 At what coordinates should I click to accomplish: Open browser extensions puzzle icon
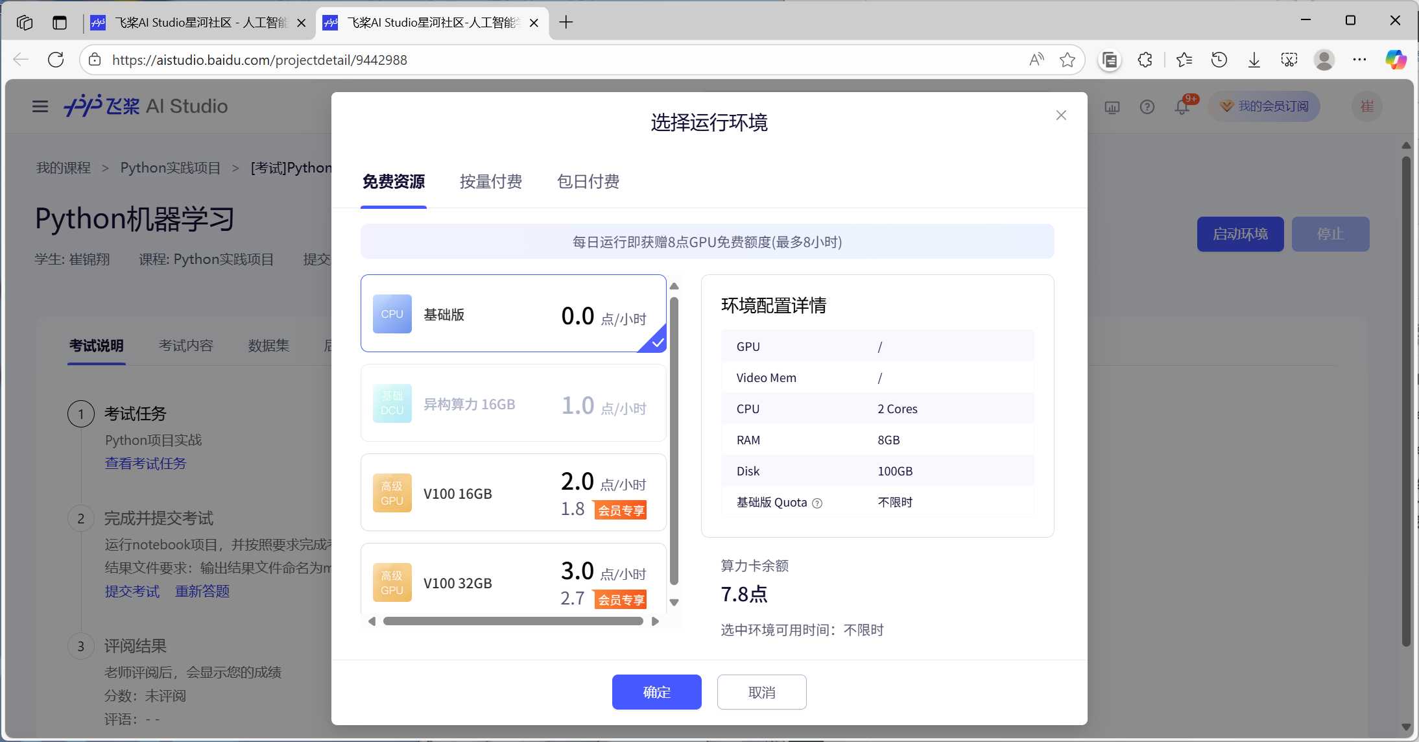tap(1145, 60)
